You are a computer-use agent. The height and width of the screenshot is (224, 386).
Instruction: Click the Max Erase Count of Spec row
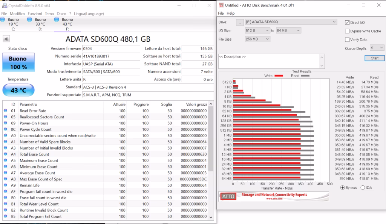pyautogui.click(x=106, y=179)
